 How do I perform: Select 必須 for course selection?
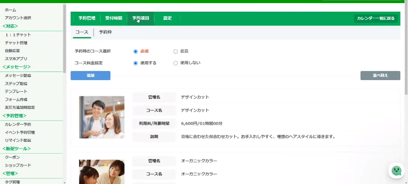click(x=135, y=51)
